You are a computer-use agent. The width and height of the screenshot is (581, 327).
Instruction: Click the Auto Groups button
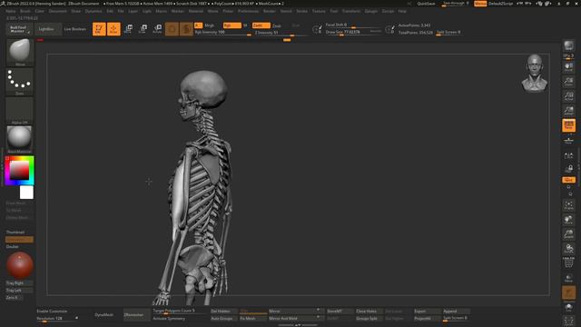tap(224, 319)
